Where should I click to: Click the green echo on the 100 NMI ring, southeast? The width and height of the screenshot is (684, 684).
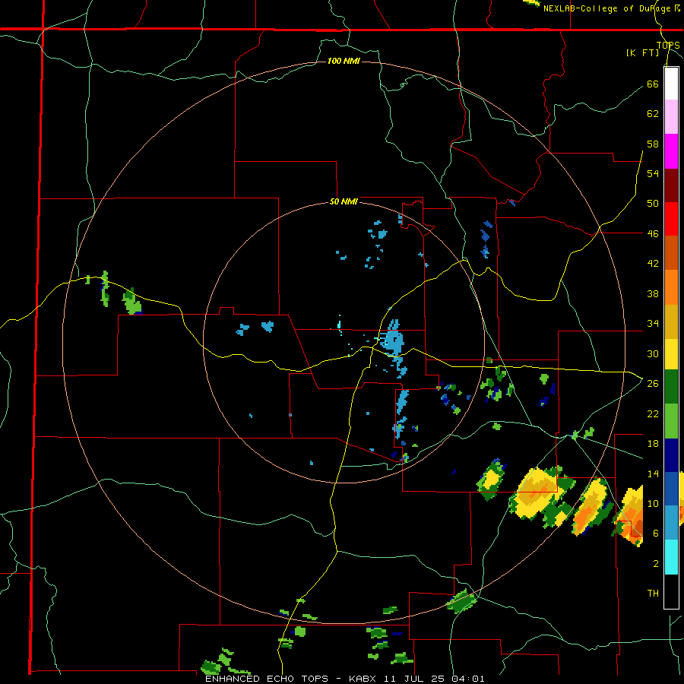pyautogui.click(x=461, y=600)
